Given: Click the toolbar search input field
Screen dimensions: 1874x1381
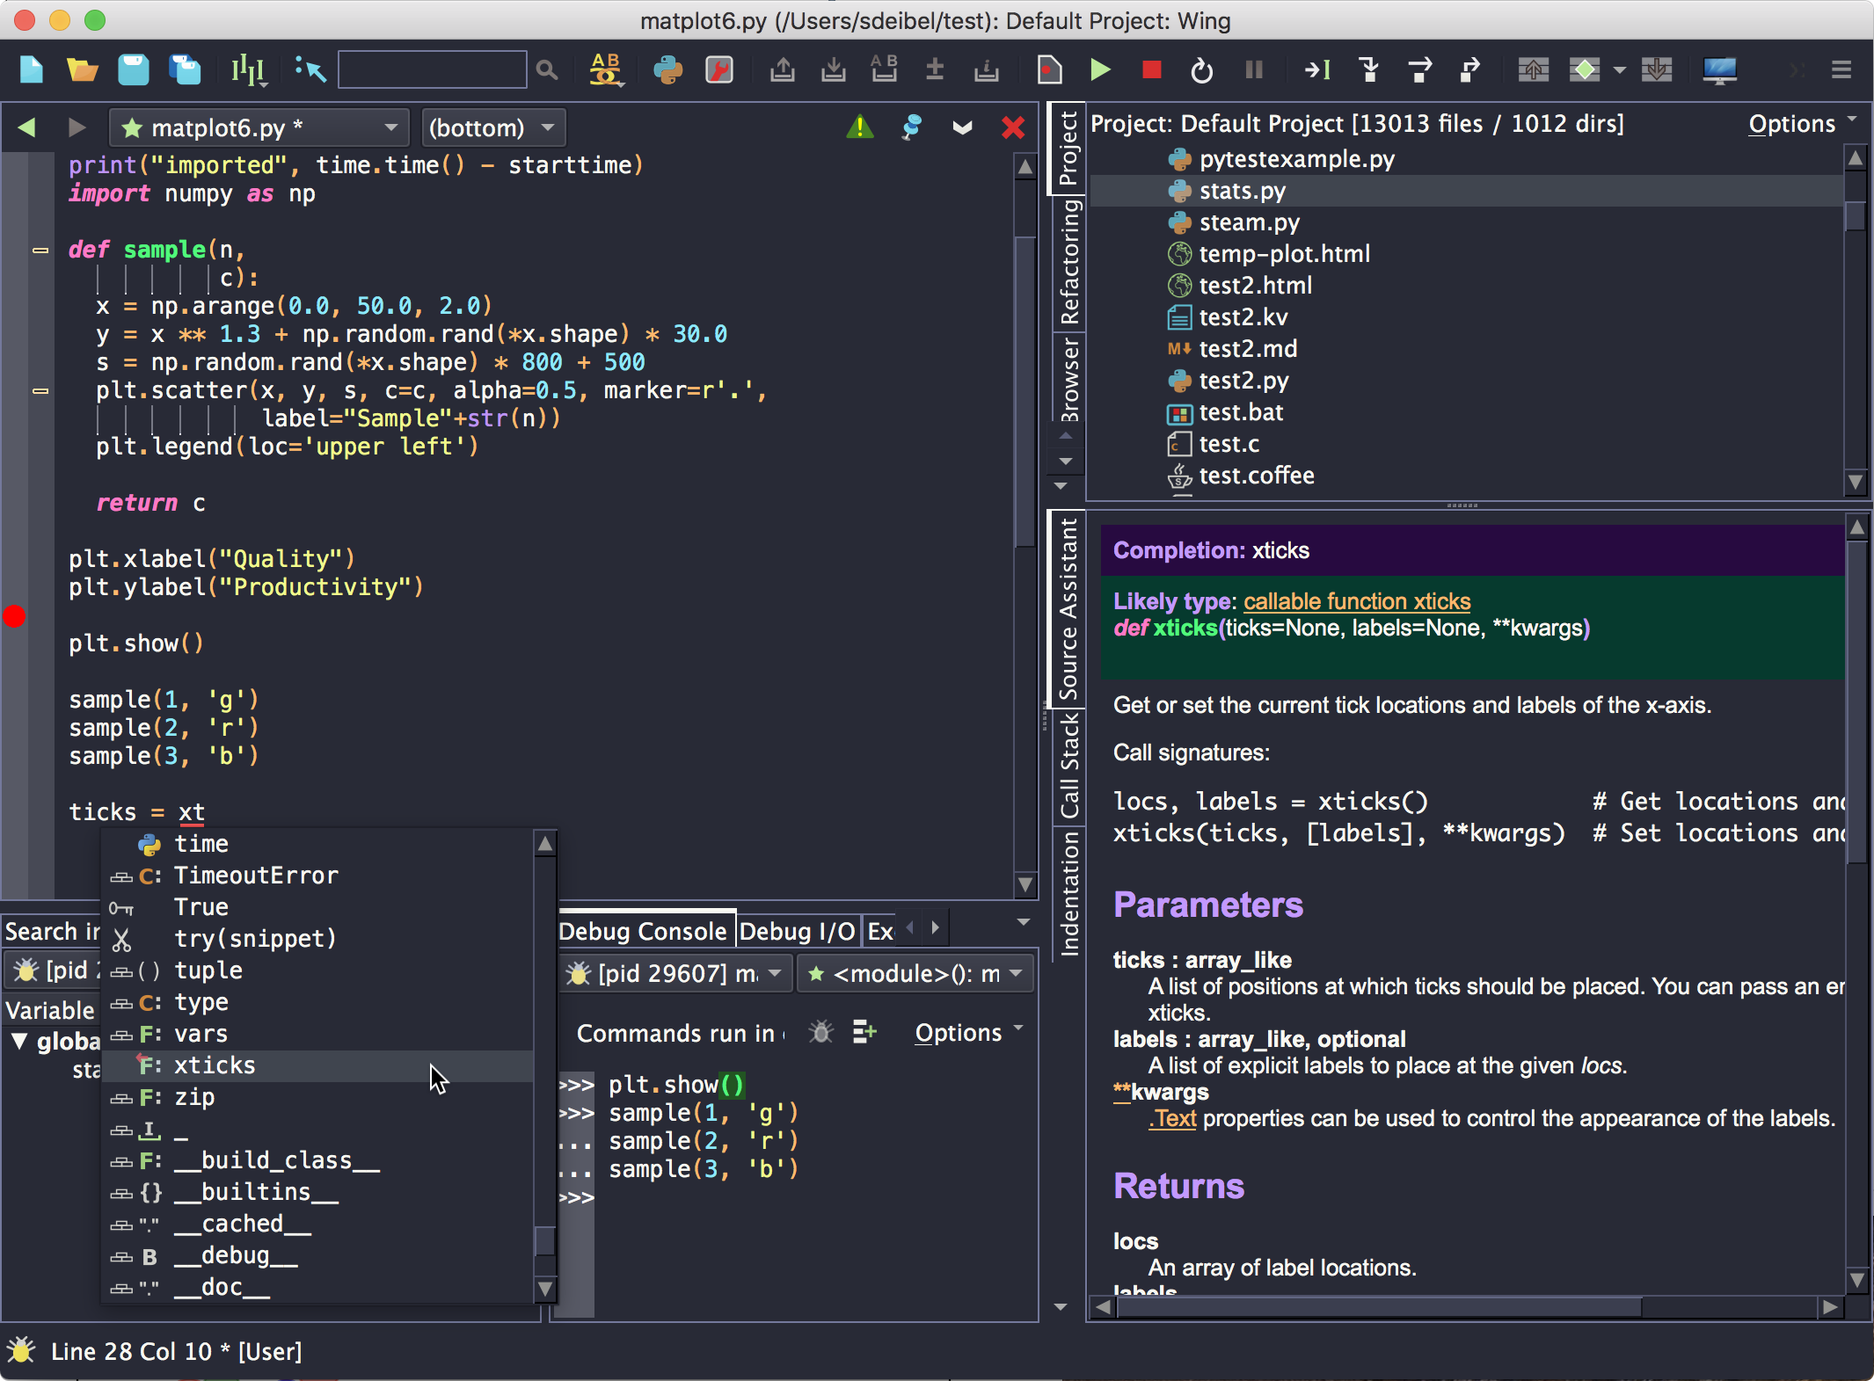Looking at the screenshot, I should (x=432, y=69).
